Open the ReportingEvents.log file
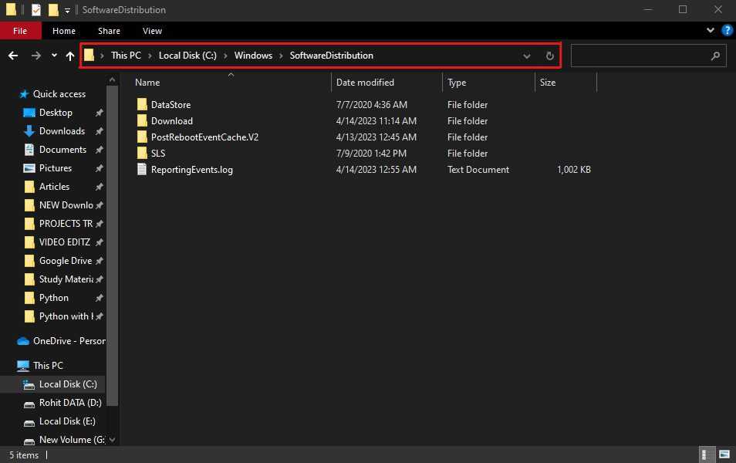The height and width of the screenshot is (463, 736). point(191,169)
